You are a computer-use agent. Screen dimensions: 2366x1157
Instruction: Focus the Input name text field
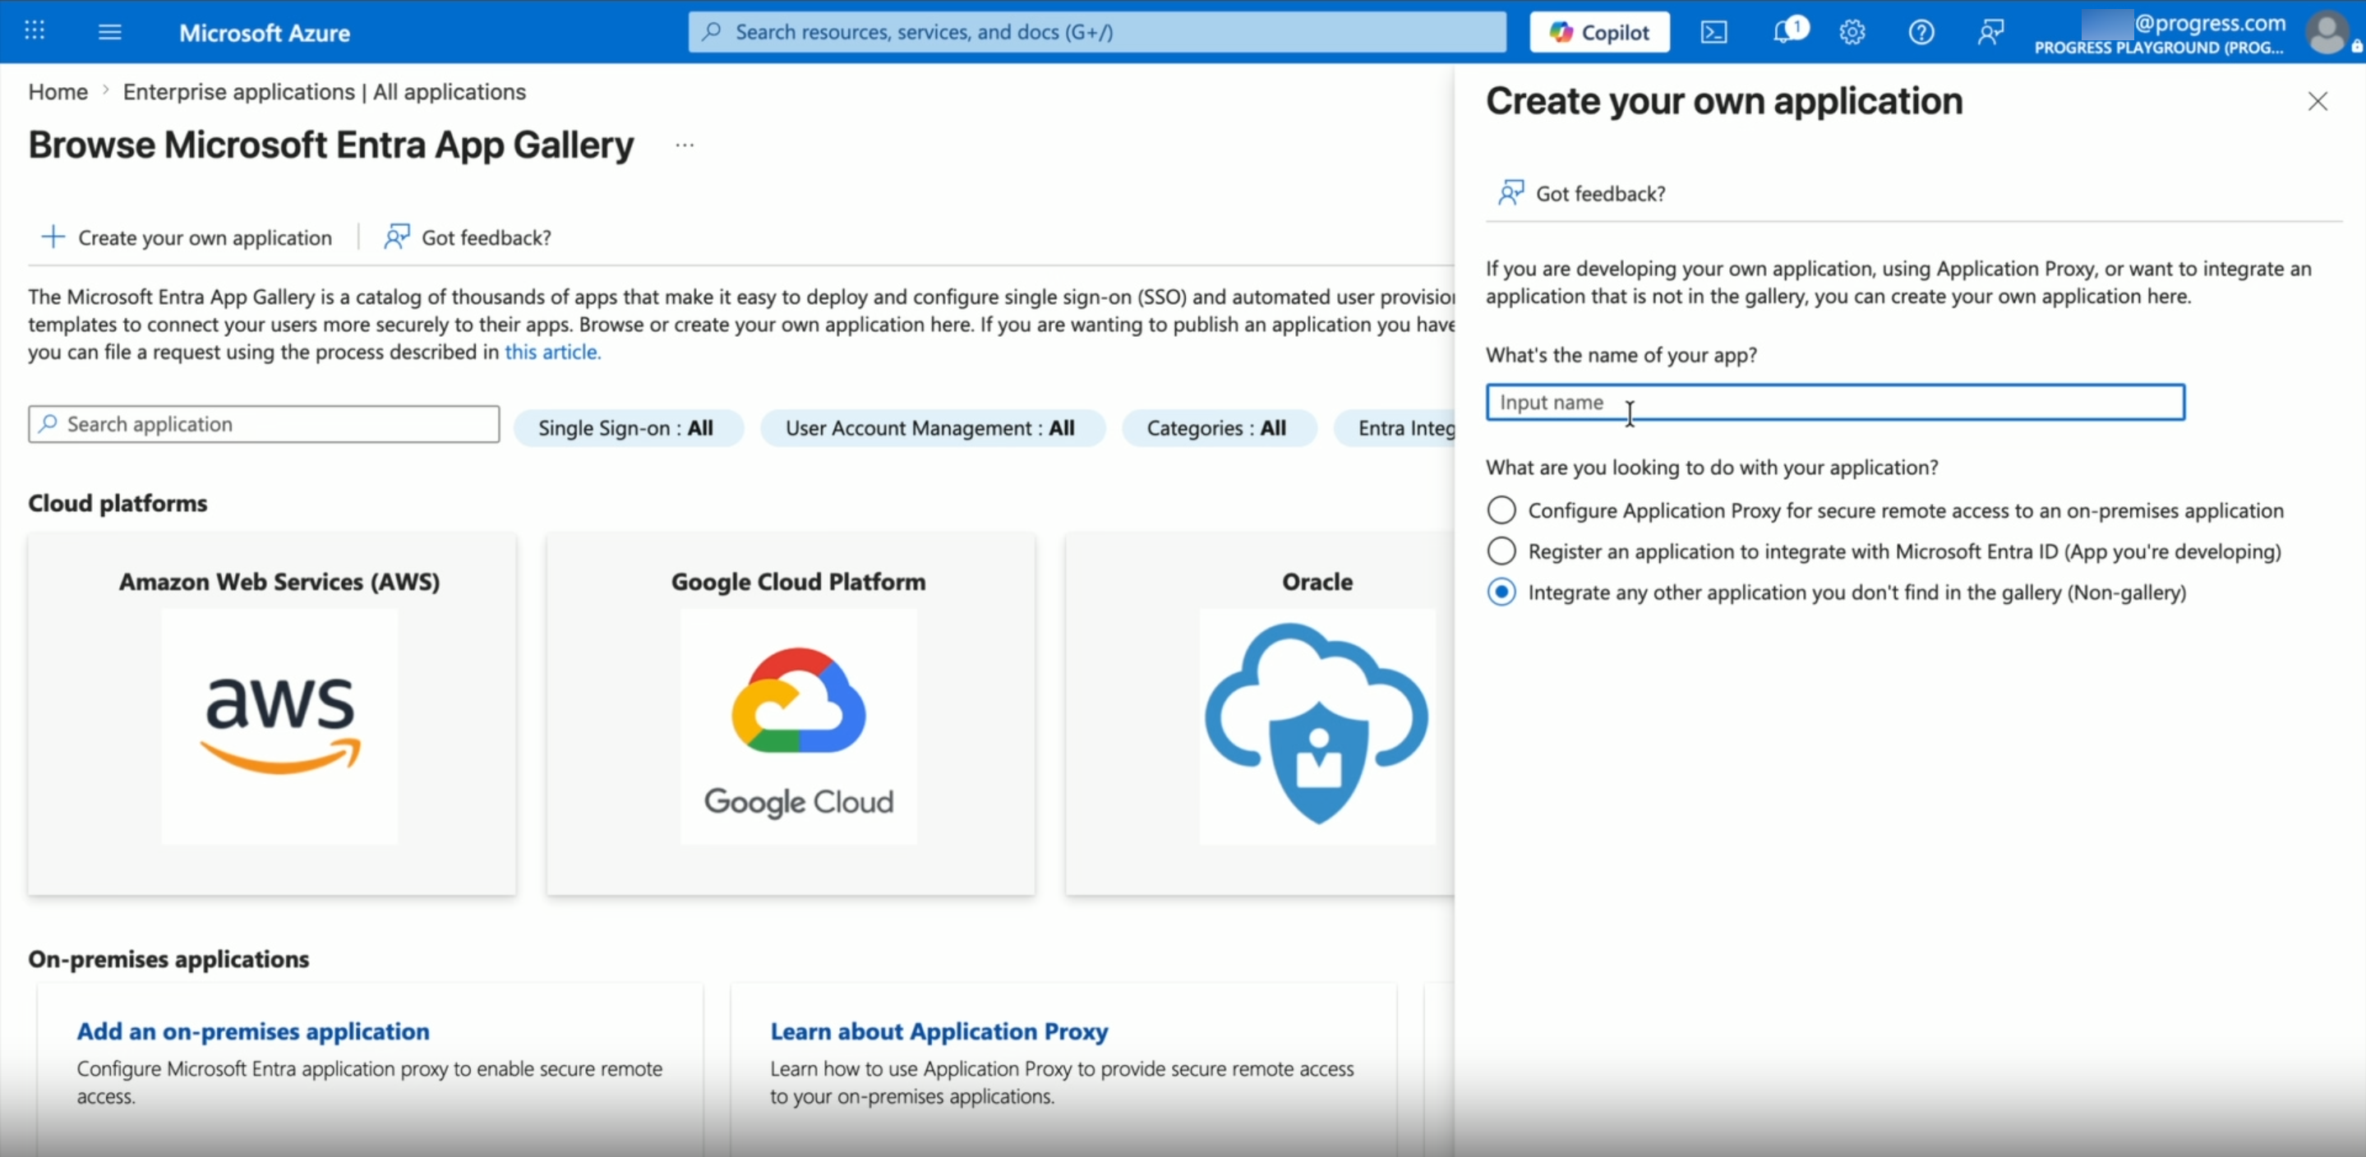[1835, 402]
